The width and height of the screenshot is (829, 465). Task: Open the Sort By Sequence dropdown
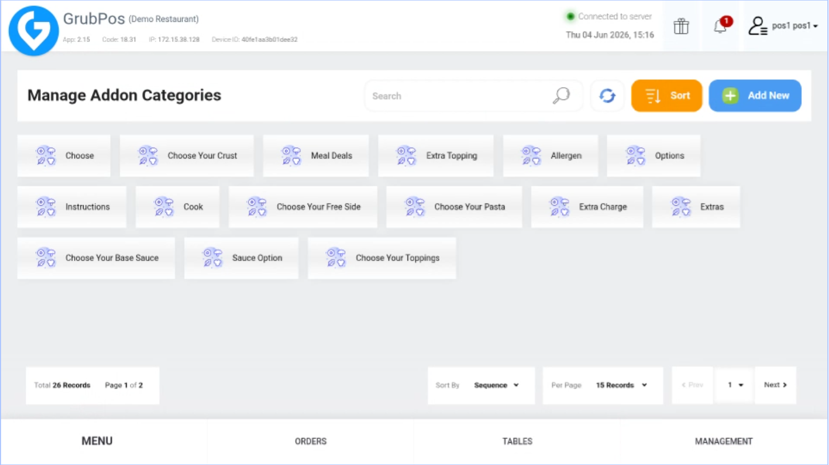pos(481,385)
